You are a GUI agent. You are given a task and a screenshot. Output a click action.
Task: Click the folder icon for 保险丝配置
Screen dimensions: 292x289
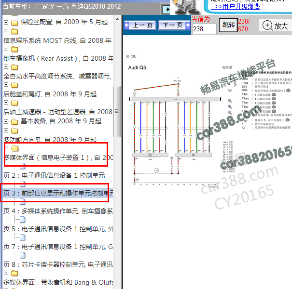coord(14,23)
